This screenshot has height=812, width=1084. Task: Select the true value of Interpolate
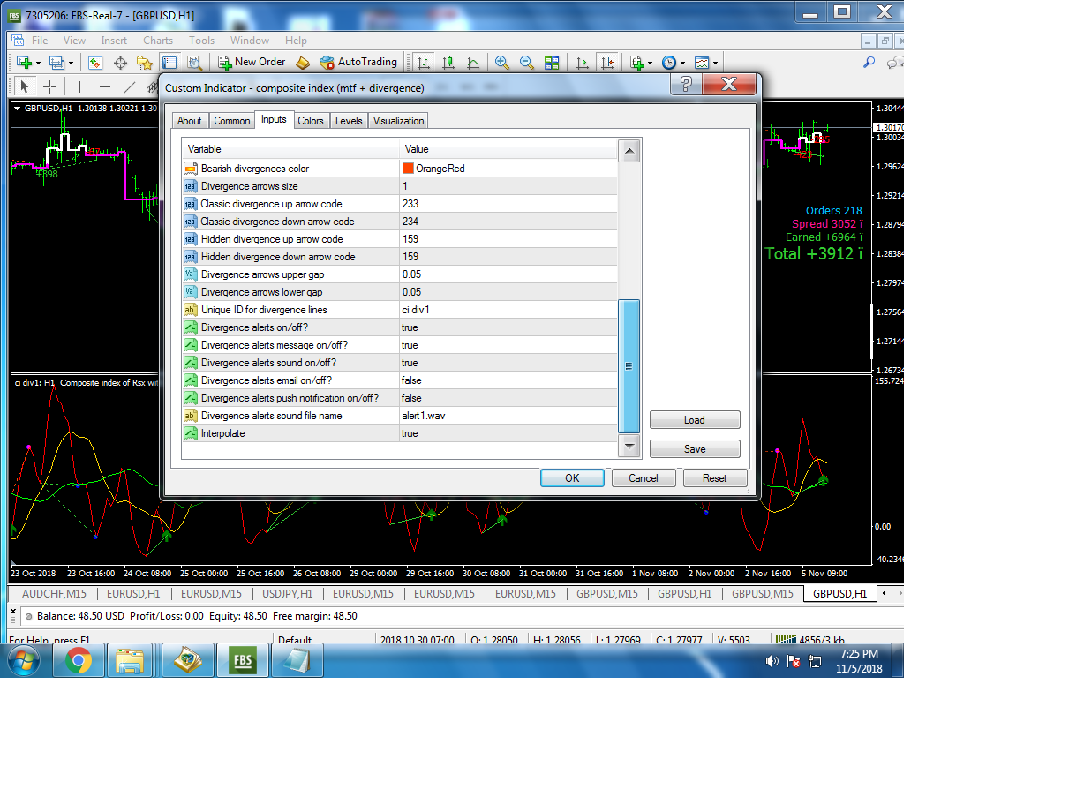point(508,433)
